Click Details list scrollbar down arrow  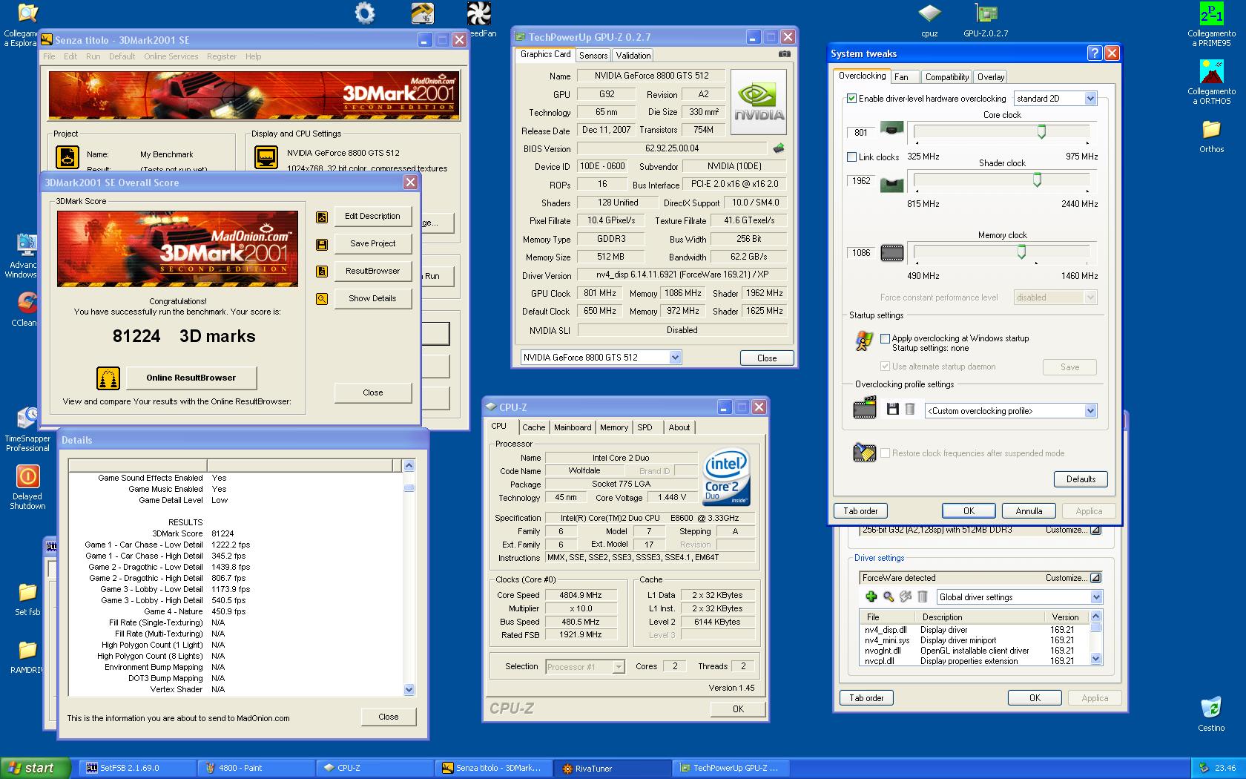pos(409,689)
